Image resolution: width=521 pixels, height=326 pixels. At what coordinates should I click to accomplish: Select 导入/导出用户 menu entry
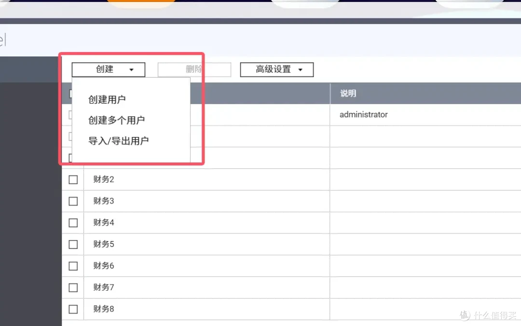pyautogui.click(x=118, y=140)
